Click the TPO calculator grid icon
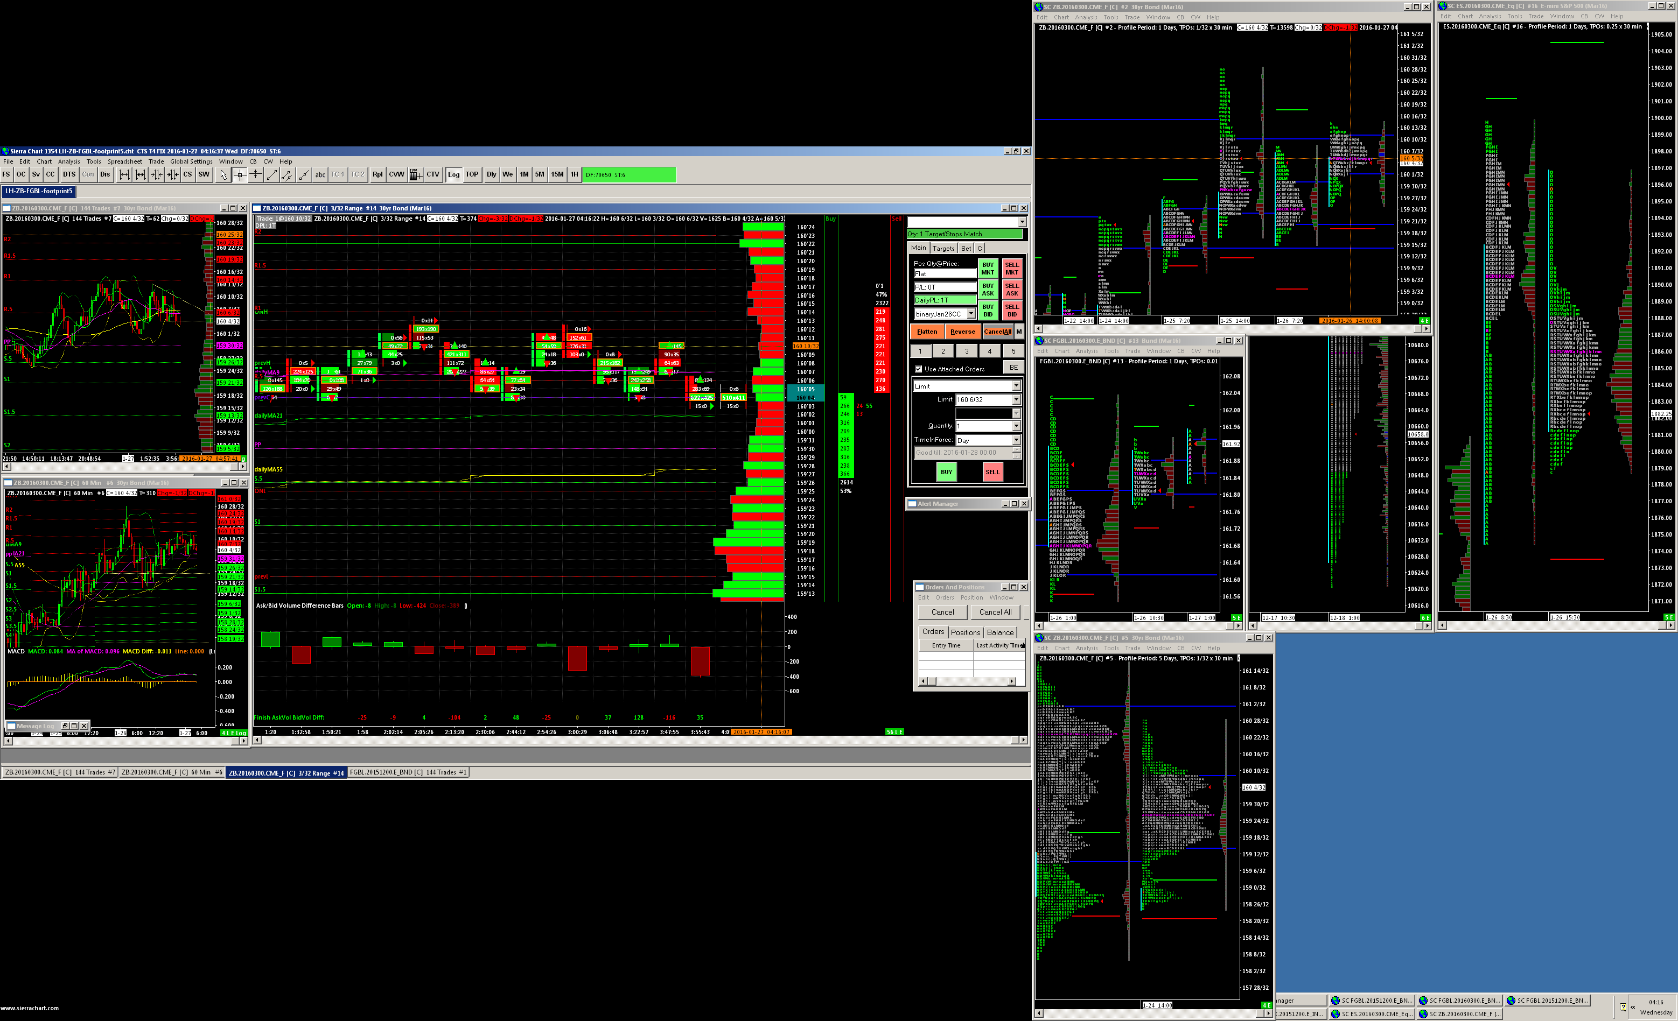 (415, 175)
